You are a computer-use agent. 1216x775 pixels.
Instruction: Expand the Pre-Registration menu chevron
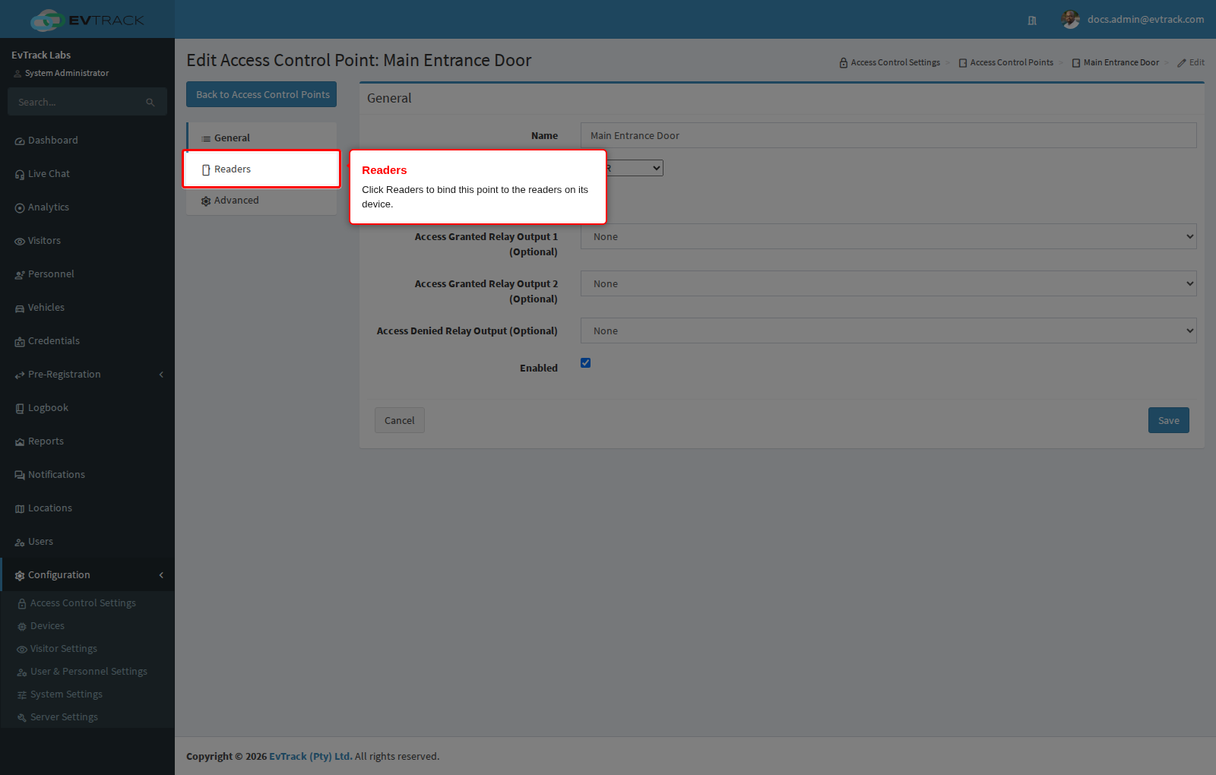[161, 375]
